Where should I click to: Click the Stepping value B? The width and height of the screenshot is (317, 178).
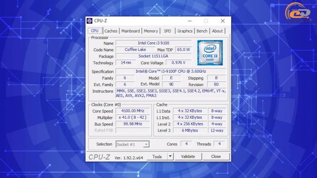[x=216, y=78]
